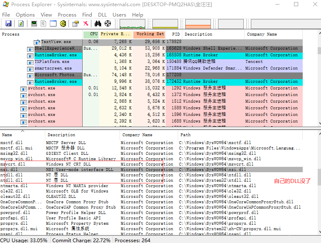Click the orange physical memory mini graph

point(198,24)
